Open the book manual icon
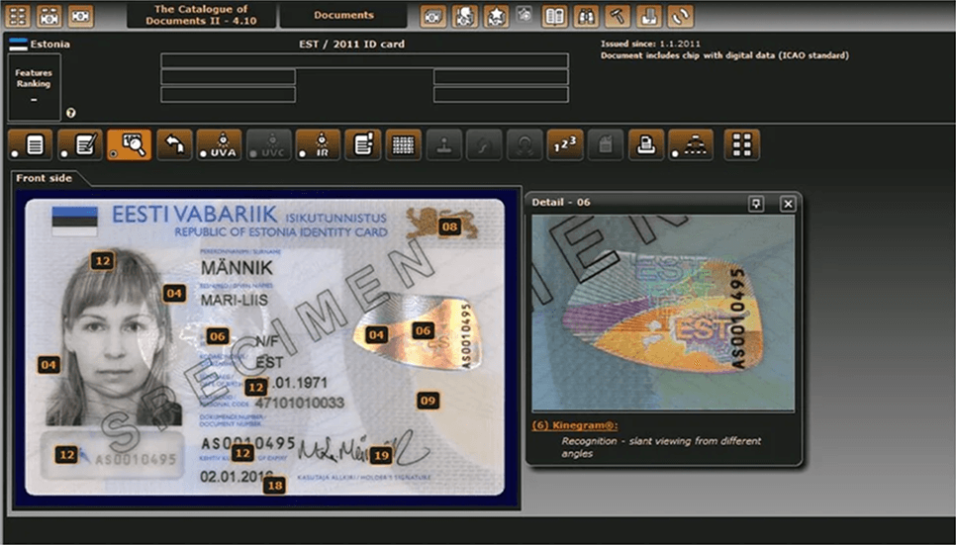956x545 pixels. [x=554, y=17]
